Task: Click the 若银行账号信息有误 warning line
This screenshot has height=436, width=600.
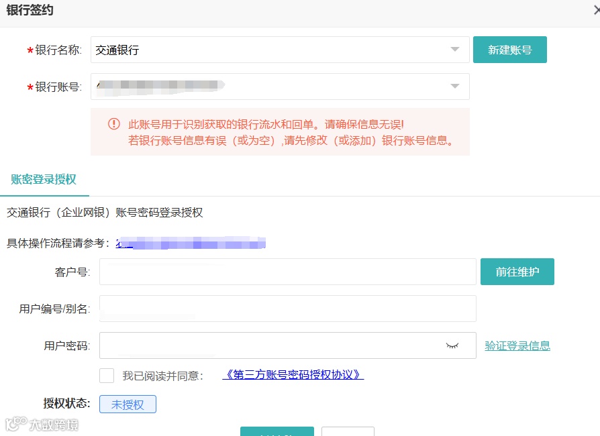Action: click(x=291, y=140)
